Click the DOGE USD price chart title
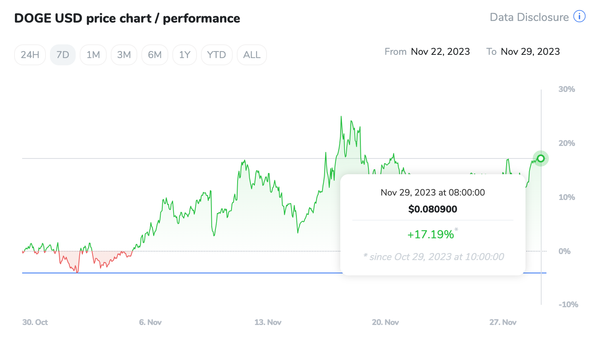 tap(127, 18)
